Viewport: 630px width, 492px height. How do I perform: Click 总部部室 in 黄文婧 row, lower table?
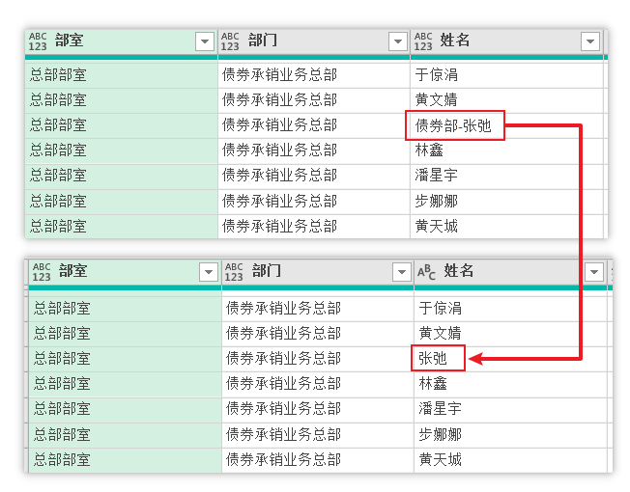[x=62, y=334]
